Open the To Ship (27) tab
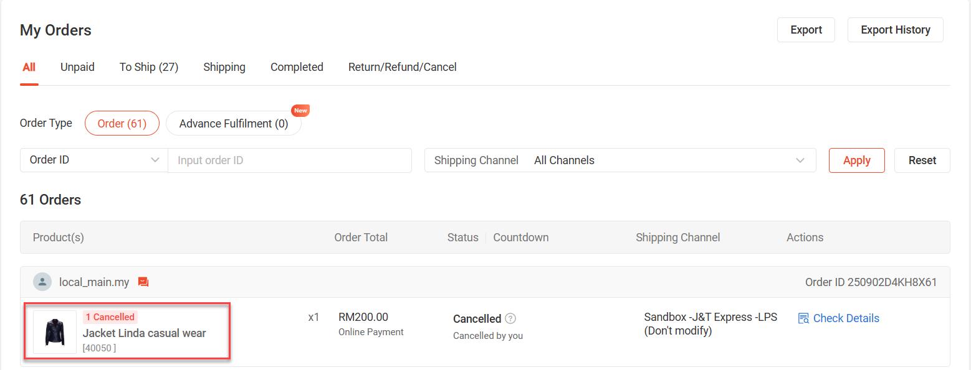Image resolution: width=971 pixels, height=370 pixels. pos(149,67)
